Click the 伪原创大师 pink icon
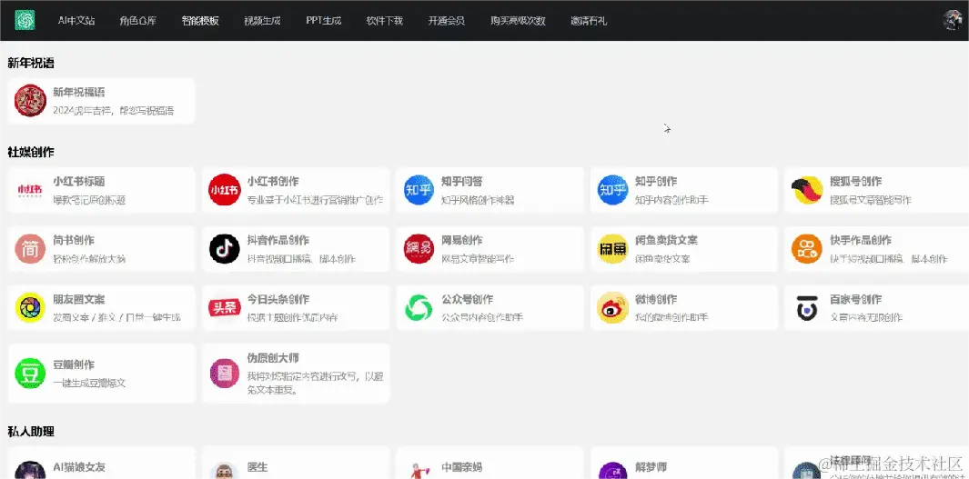The image size is (969, 479). (x=225, y=374)
